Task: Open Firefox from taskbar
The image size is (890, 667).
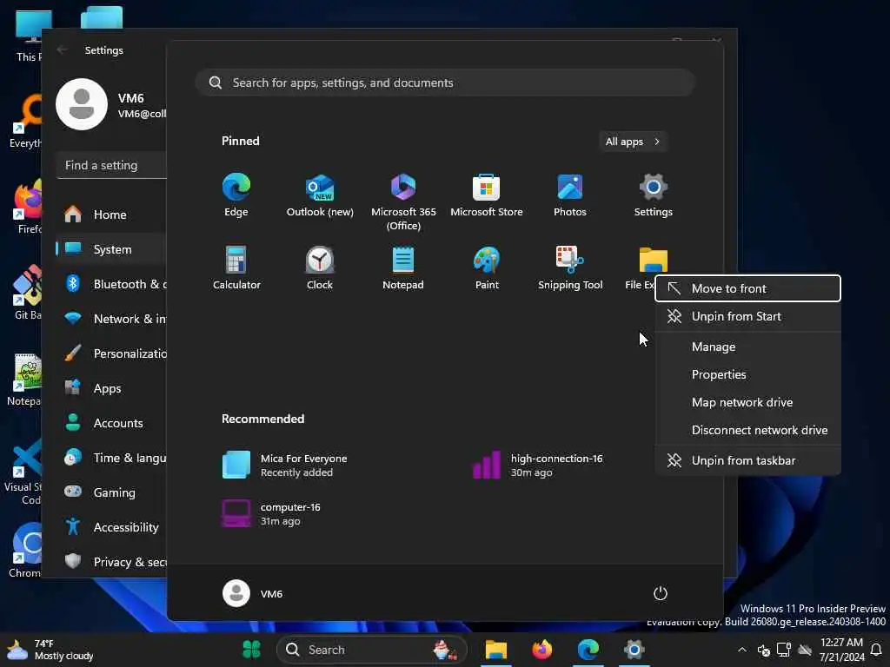Action: pyautogui.click(x=542, y=650)
